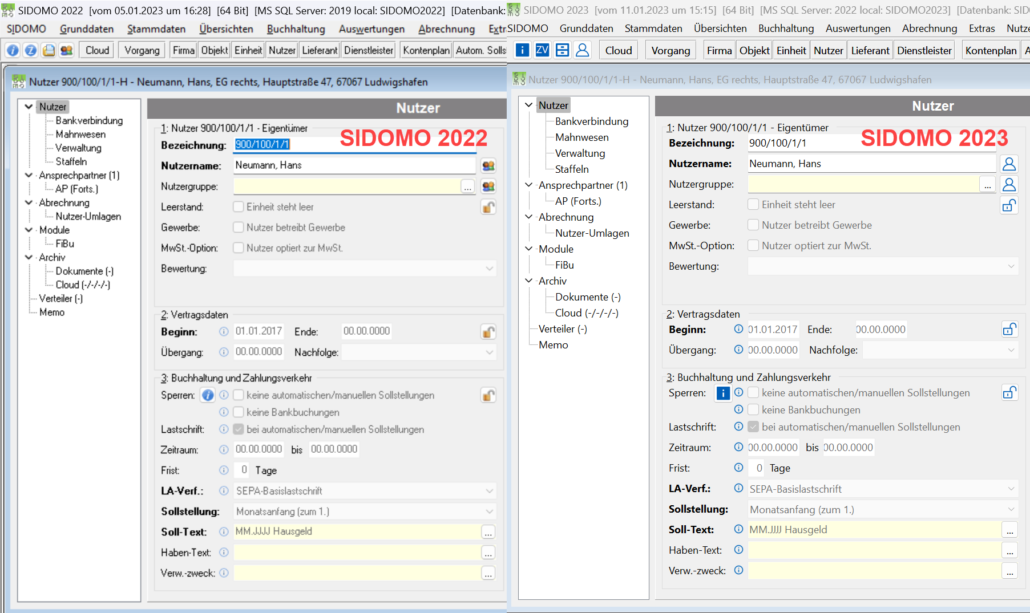
Task: Toggle 'keine automatischen/manuellen Sollstellungen' in SIDOMO 2022
Action: pos(239,395)
